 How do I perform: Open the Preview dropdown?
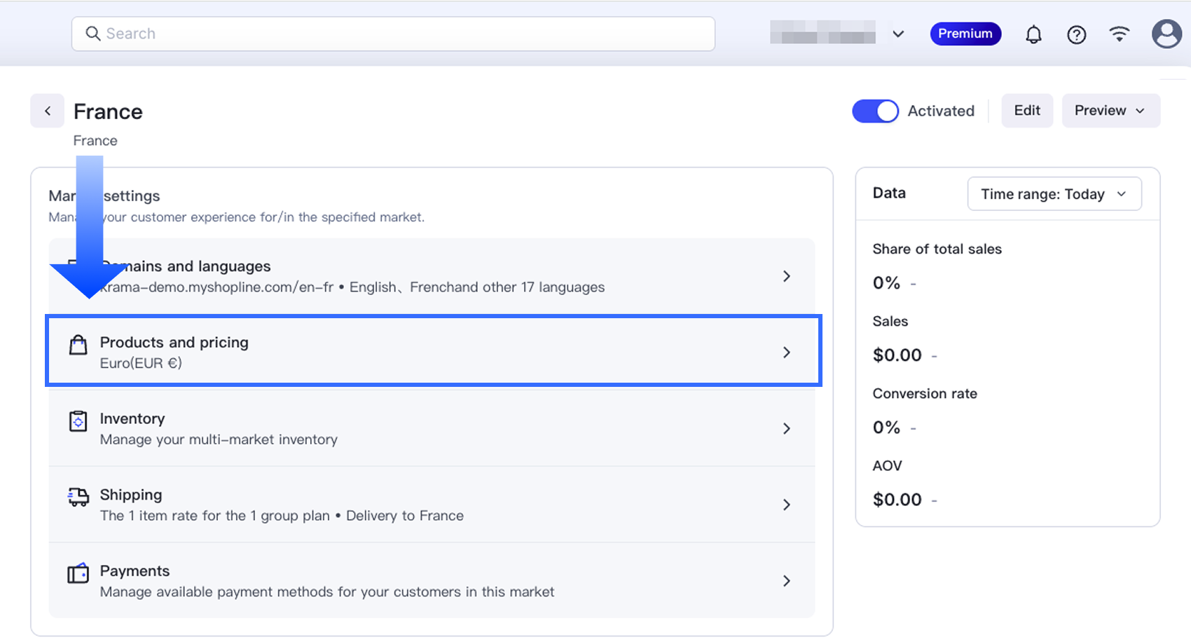1110,111
